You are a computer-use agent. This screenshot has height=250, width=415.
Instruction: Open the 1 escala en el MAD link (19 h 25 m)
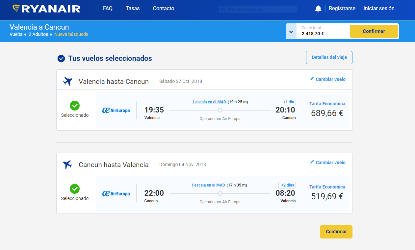coord(209,102)
